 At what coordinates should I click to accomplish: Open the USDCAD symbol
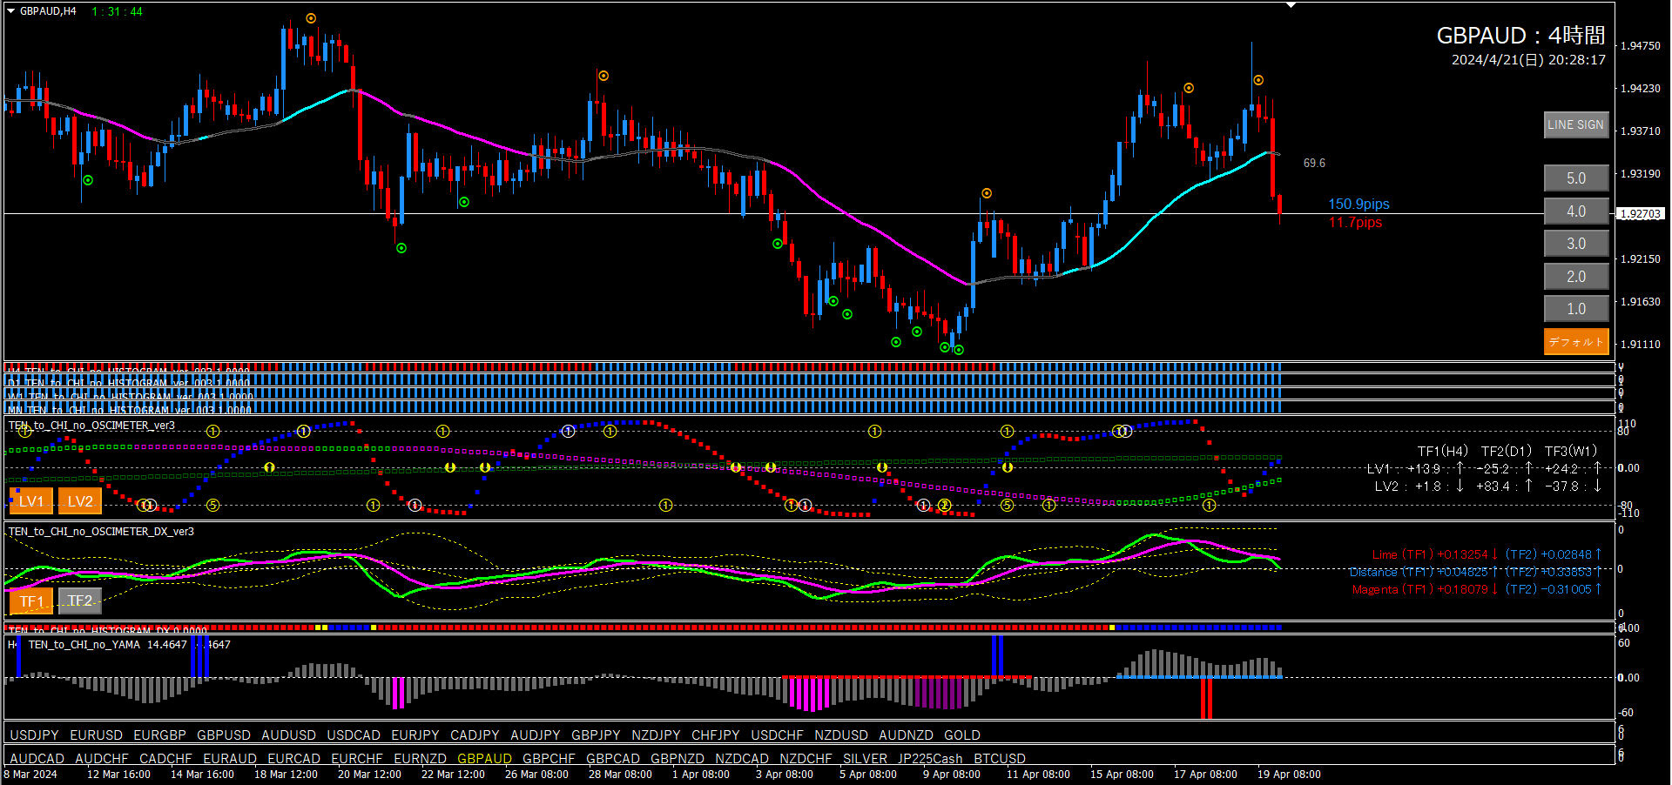coord(354,735)
